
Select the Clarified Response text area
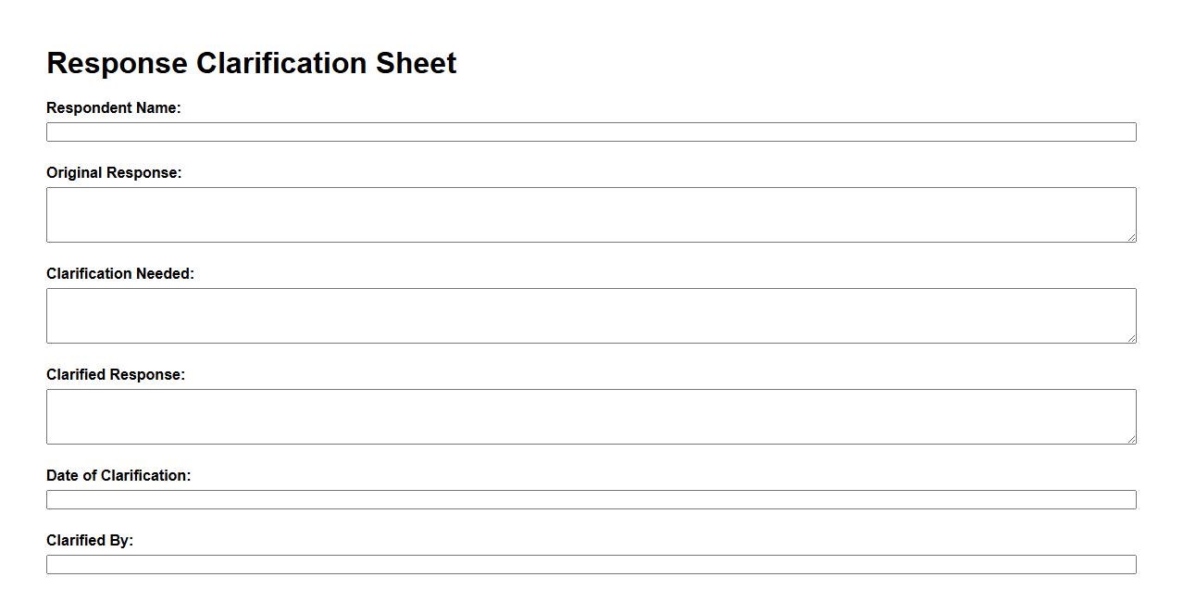coord(591,417)
